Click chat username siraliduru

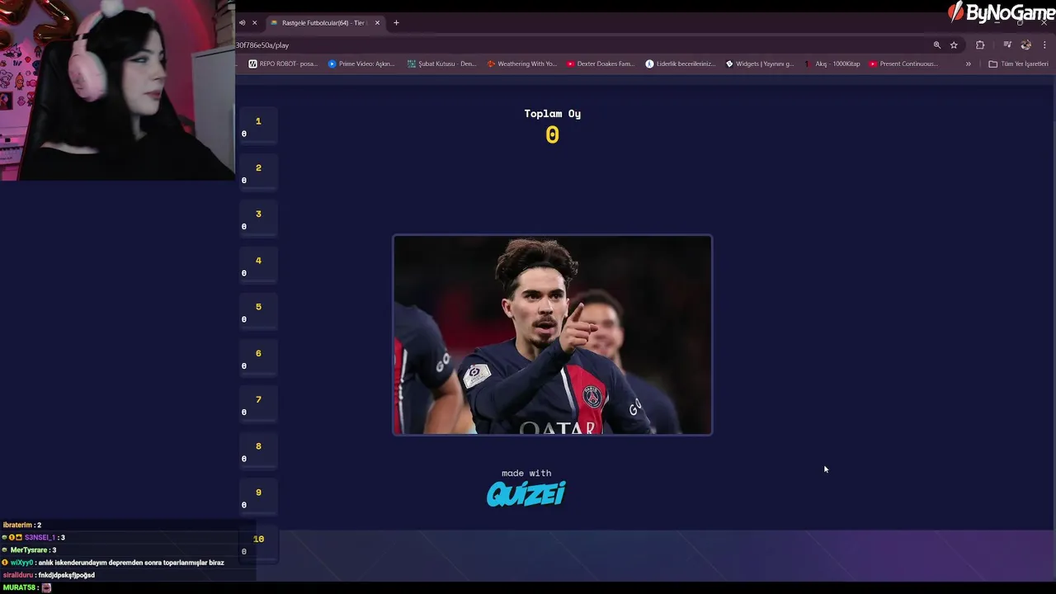pyautogui.click(x=18, y=575)
